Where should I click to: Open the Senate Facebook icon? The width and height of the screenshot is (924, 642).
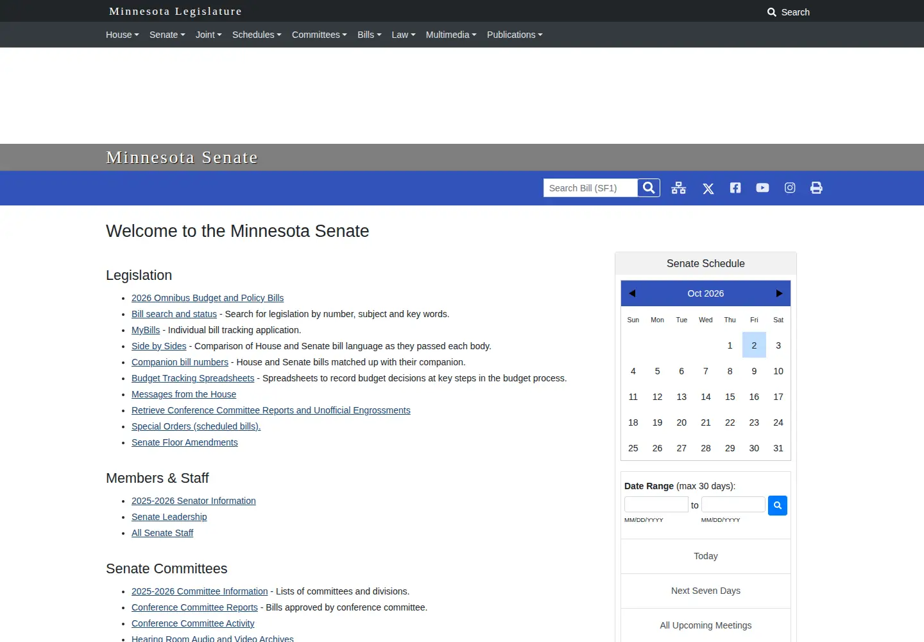[x=735, y=187]
